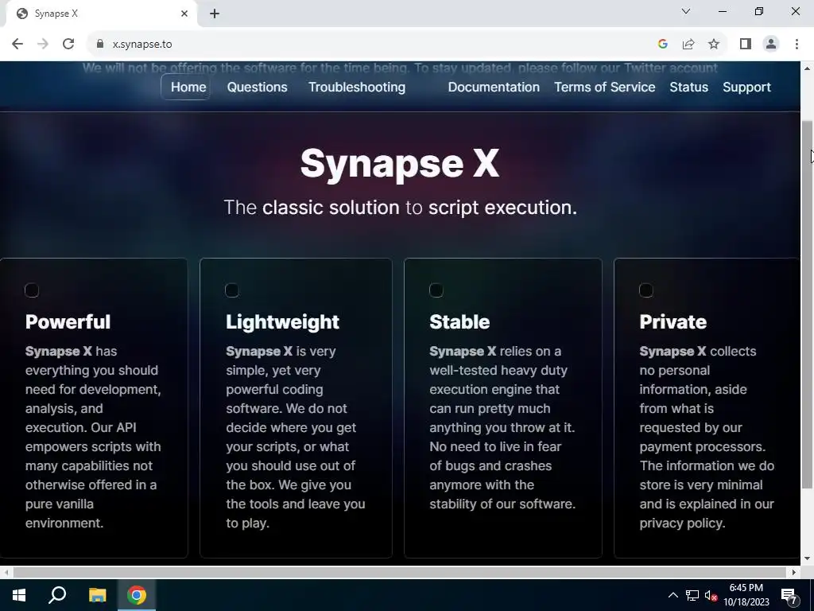The height and width of the screenshot is (611, 814).
Task: Open the Documentation link
Action: 494,87
